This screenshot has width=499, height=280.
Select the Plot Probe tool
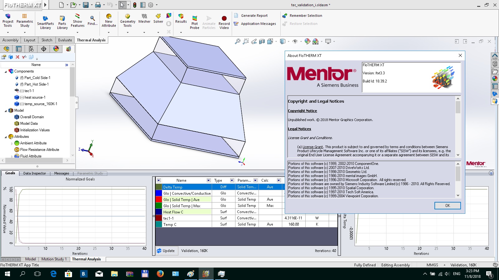coord(194,22)
